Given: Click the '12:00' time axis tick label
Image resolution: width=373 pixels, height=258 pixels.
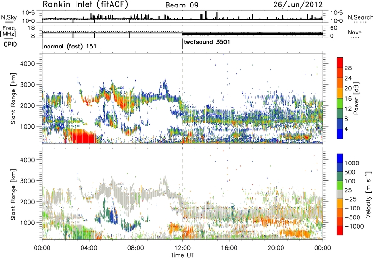Looking at the screenshot, I should tap(182, 248).
